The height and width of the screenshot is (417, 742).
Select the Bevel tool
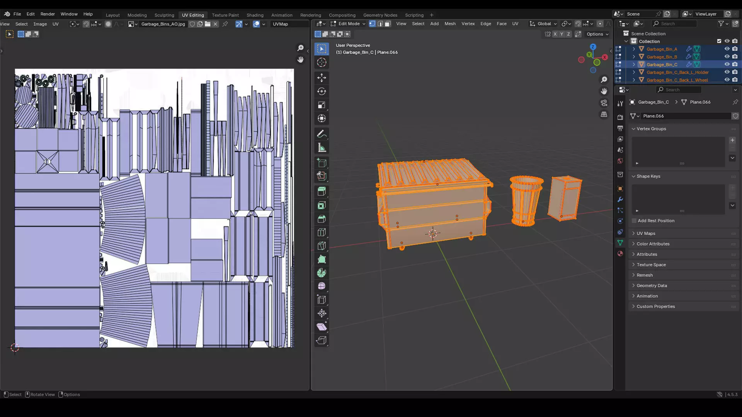[x=322, y=219]
